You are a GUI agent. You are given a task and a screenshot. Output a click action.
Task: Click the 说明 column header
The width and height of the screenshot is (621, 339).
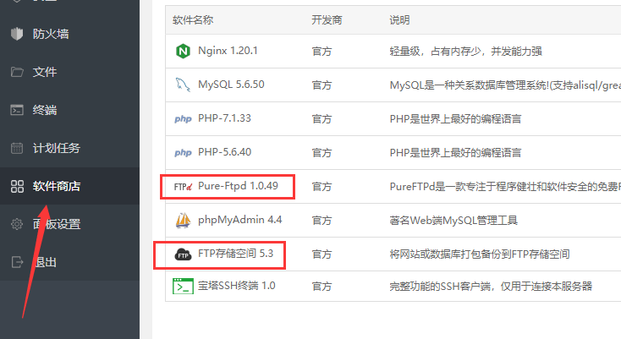[x=399, y=20]
